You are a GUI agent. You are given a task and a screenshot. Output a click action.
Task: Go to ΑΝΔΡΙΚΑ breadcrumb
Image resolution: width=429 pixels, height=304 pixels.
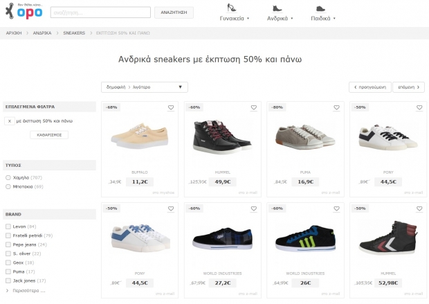coord(42,33)
